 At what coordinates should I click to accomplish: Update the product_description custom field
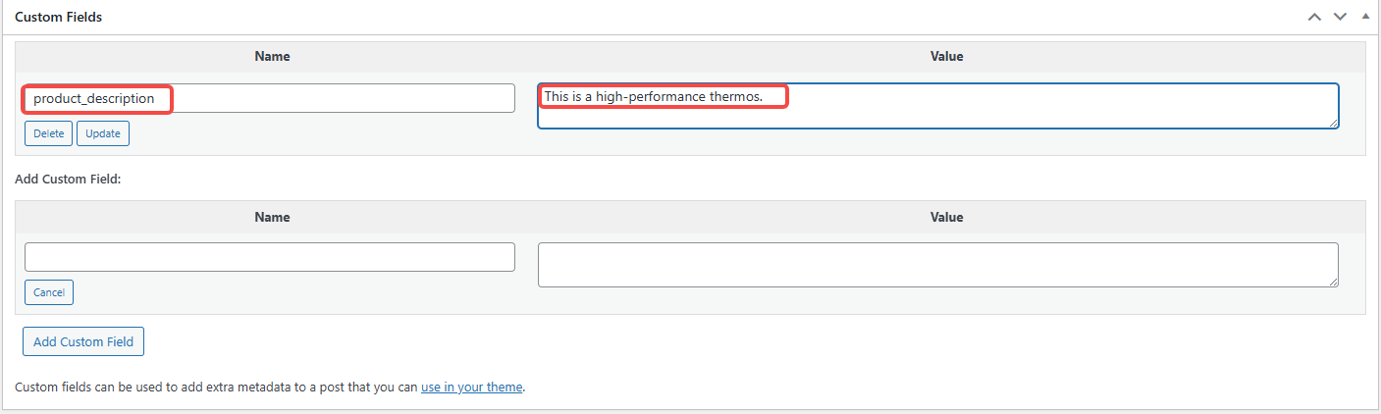[103, 133]
